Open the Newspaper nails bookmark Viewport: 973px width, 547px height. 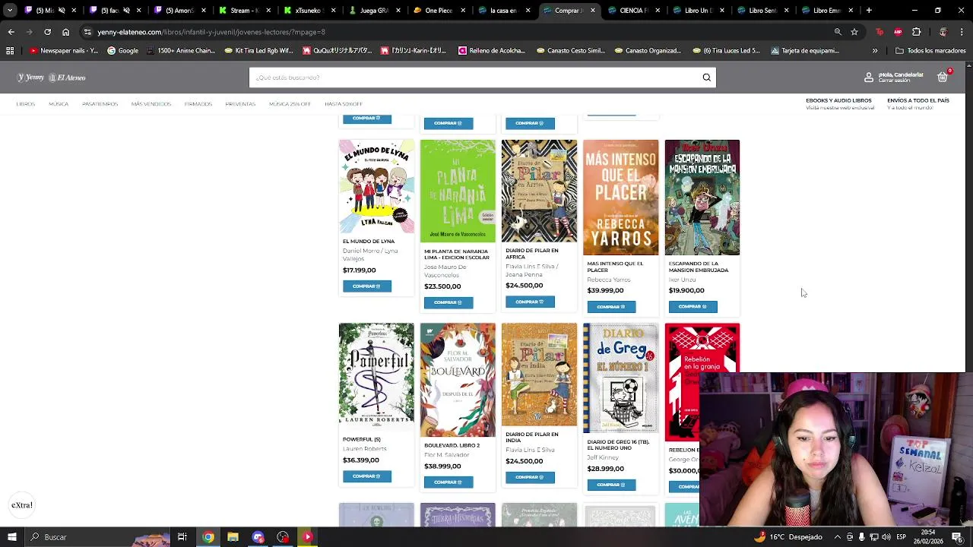[x=64, y=51]
